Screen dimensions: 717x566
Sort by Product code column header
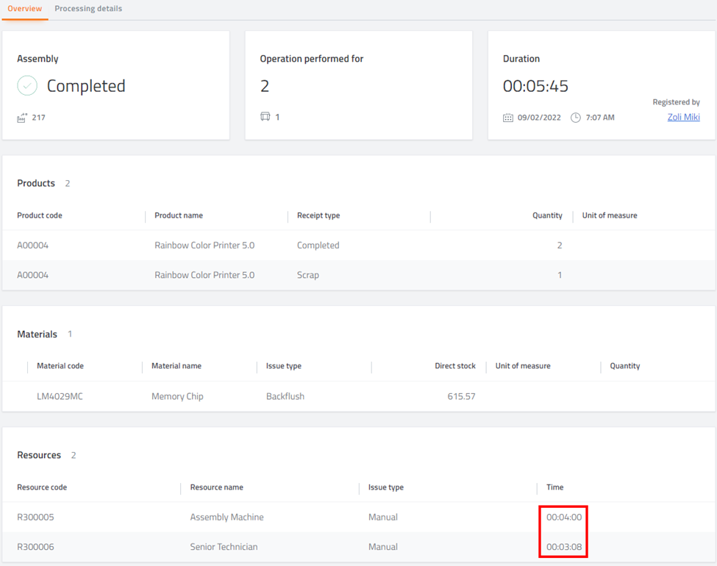(x=40, y=215)
